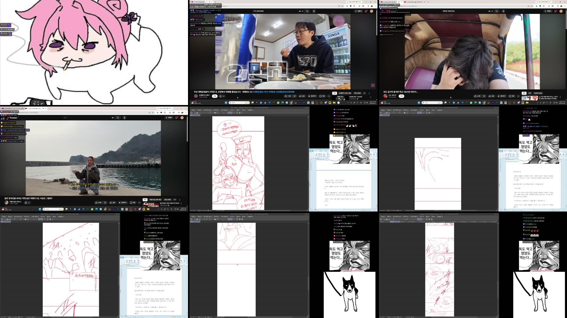Dislike the 여행지 3곳 video
The image size is (567, 318).
[x=105, y=203]
